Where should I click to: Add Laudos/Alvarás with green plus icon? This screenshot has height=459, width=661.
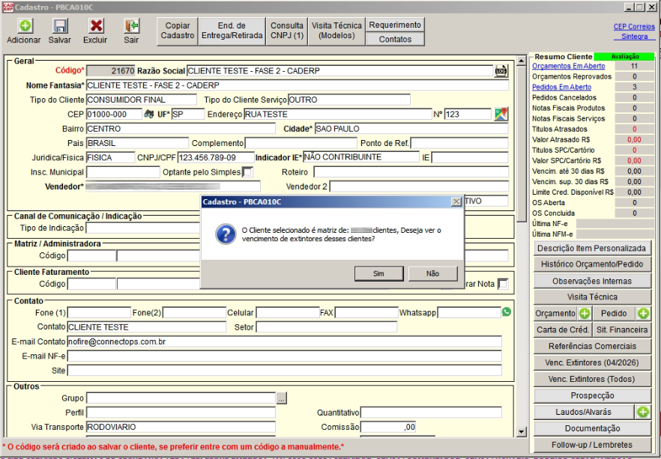click(x=643, y=412)
